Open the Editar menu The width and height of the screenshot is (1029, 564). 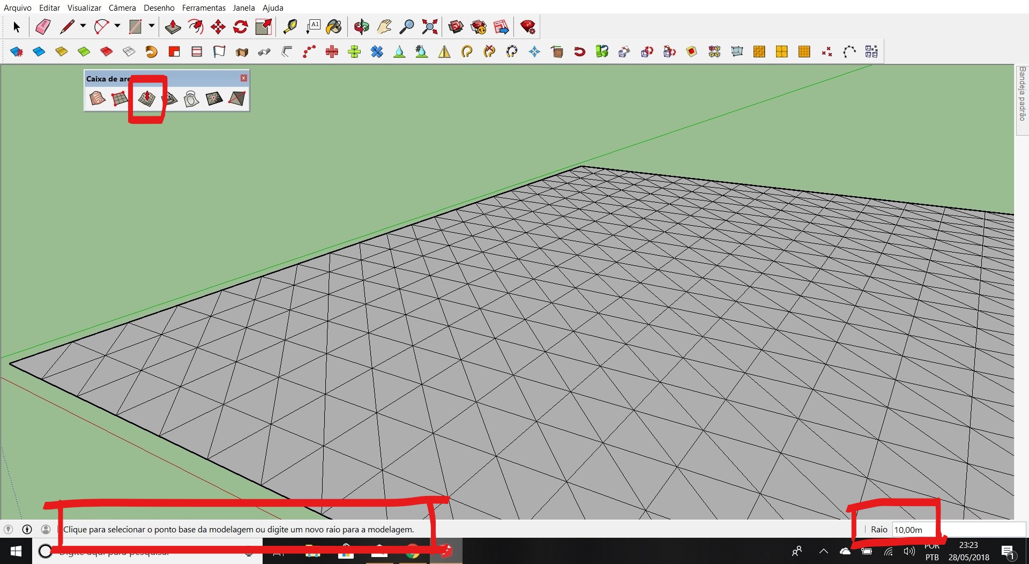coord(49,8)
